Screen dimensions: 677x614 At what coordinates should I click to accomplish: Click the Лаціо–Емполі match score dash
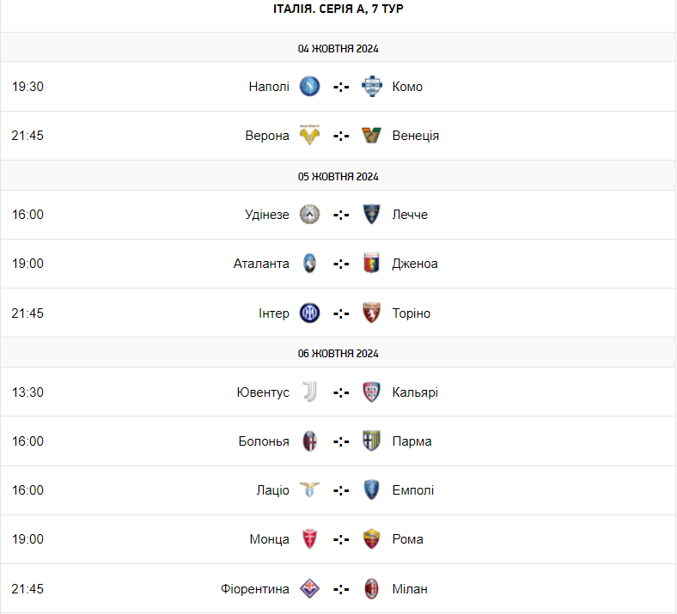pyautogui.click(x=341, y=490)
